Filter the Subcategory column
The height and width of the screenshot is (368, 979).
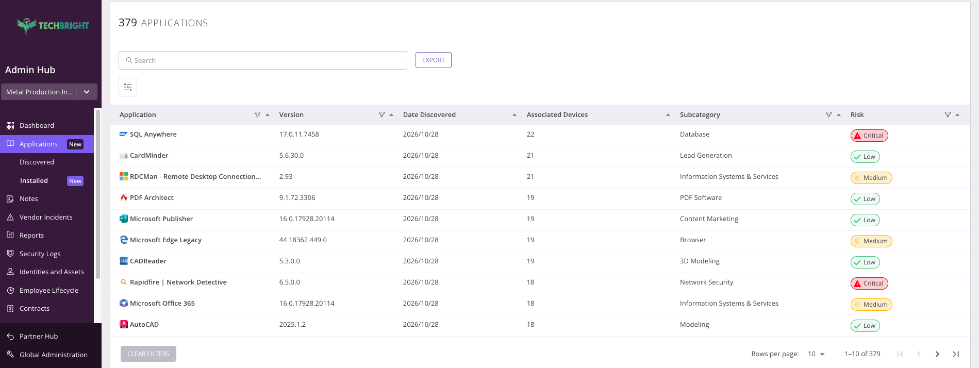828,114
